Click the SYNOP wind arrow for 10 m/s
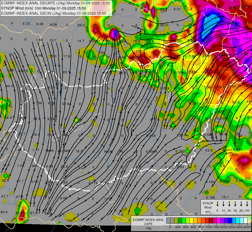 tap(223, 204)
